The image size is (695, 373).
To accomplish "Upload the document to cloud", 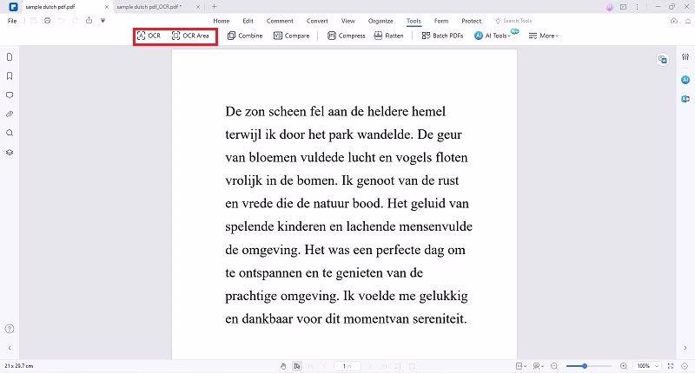I will coord(674,21).
